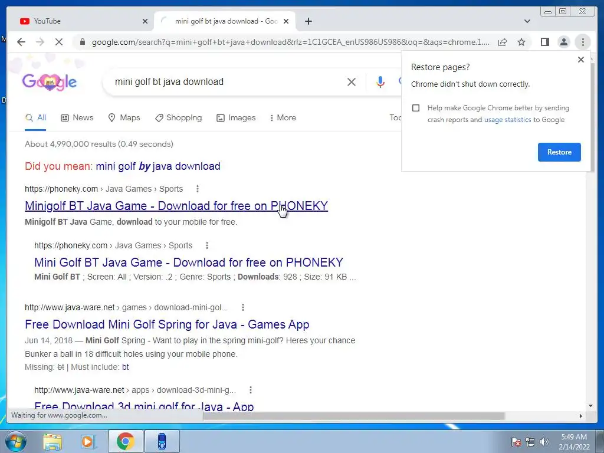604x453 pixels.
Task: Open options for java-ware.net 3d-mini-g result
Action: 250,390
